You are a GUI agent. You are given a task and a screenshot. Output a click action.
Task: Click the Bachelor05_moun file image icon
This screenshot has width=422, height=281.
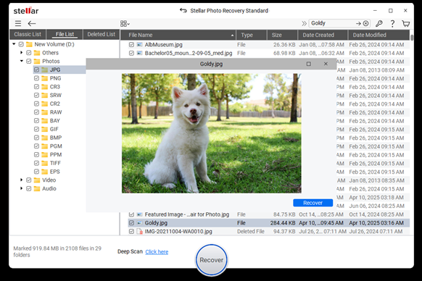[139, 54]
